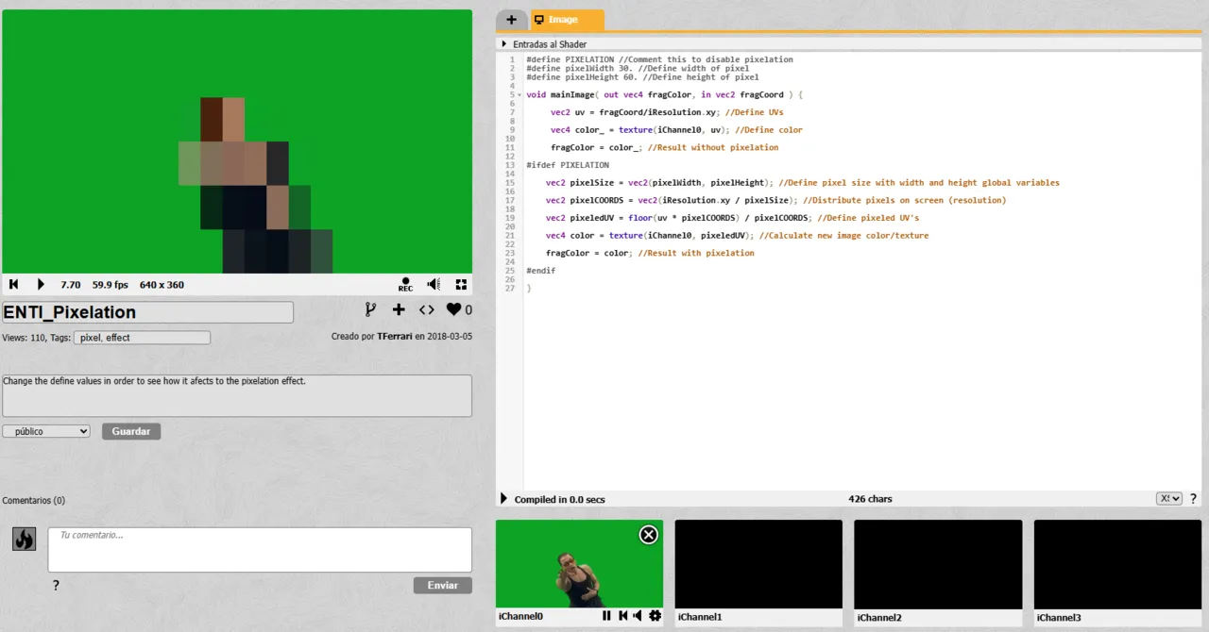
Task: Click the 59.9 fps readout
Action: [111, 284]
